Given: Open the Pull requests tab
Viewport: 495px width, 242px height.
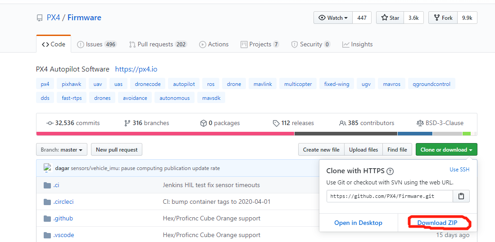Looking at the screenshot, I should click(158, 44).
